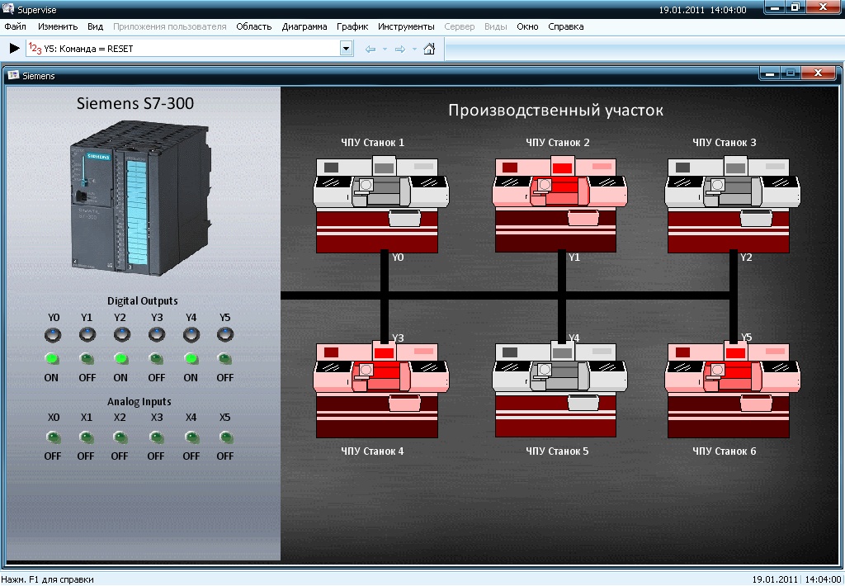845x586 pixels.
Task: Toggle the Y1 digital output push button
Action: point(87,335)
